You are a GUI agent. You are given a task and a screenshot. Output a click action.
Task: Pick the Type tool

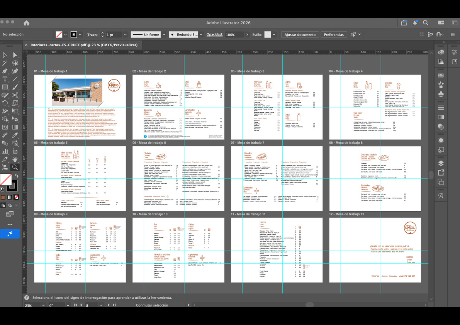5,79
